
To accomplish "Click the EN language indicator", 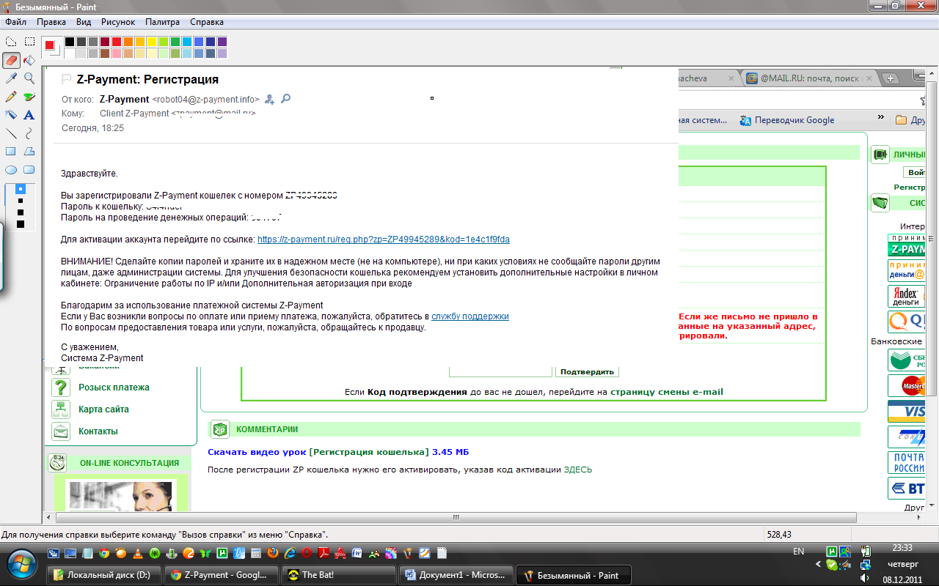I will 799,552.
